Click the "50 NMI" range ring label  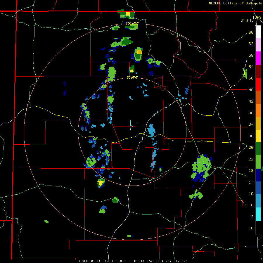point(132,77)
